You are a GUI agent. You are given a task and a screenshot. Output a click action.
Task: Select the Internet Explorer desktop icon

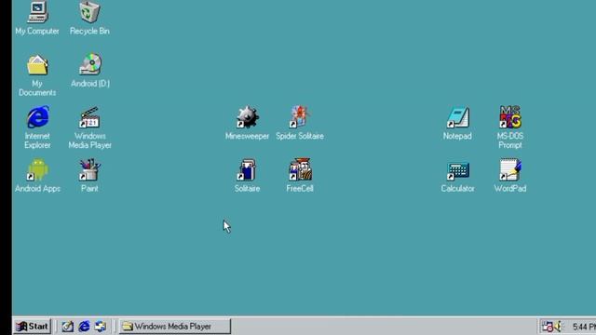click(x=37, y=117)
